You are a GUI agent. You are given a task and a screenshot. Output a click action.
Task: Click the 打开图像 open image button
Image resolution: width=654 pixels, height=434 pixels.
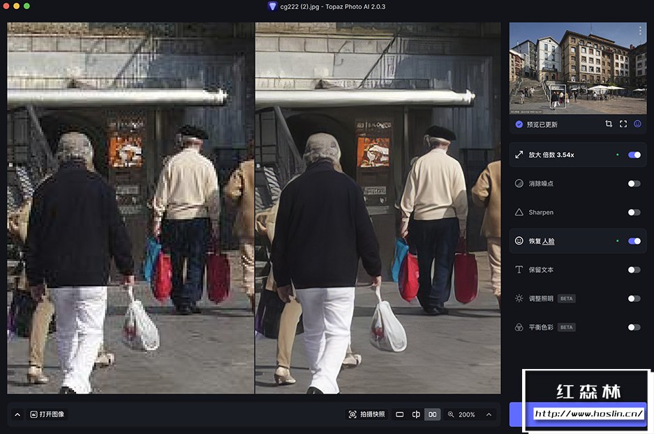click(x=47, y=414)
